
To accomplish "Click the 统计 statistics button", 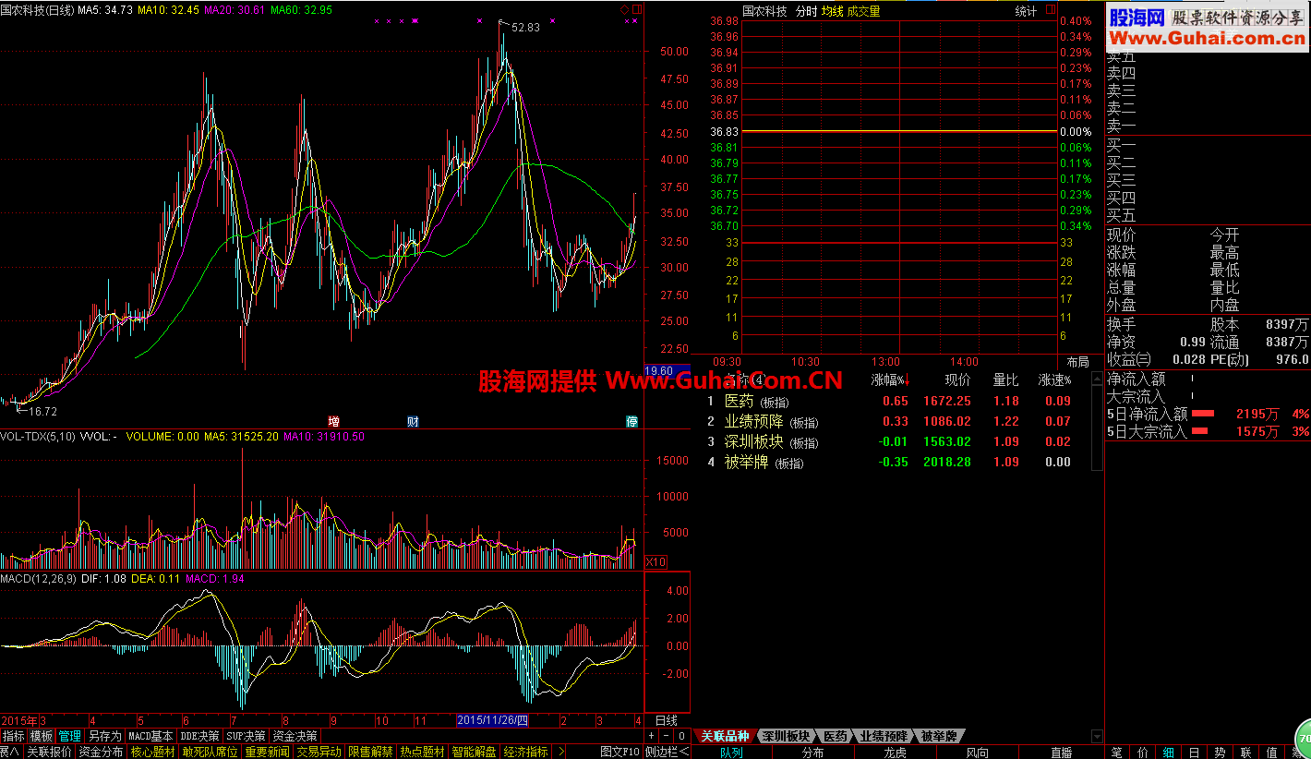I will [1026, 11].
